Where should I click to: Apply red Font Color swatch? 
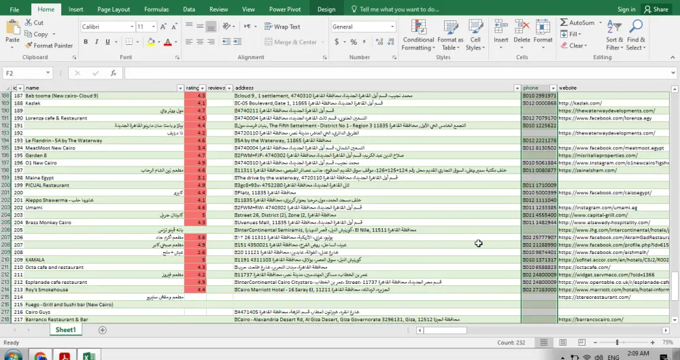click(167, 42)
